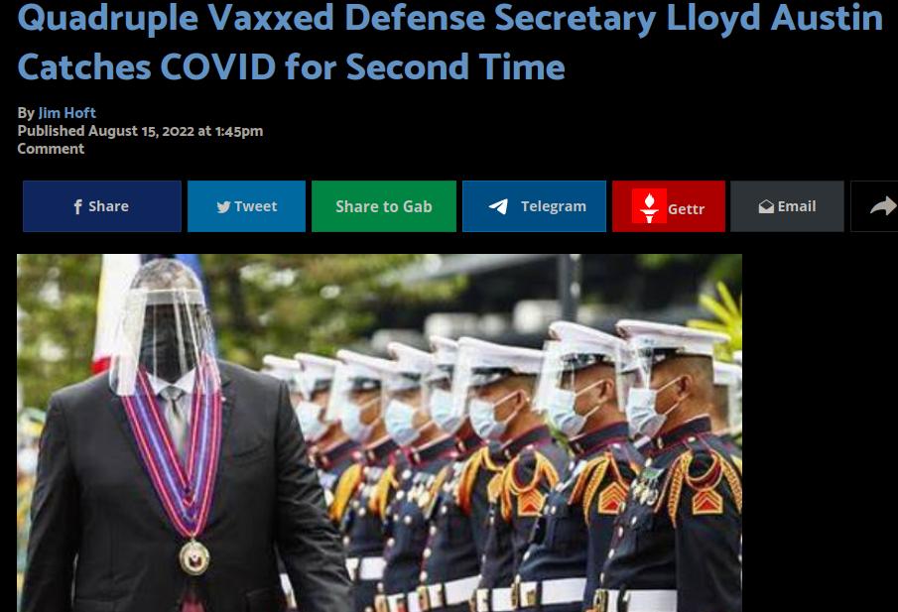This screenshot has width=898, height=612.
Task: Click the Twitter bird icon
Action: [223, 207]
